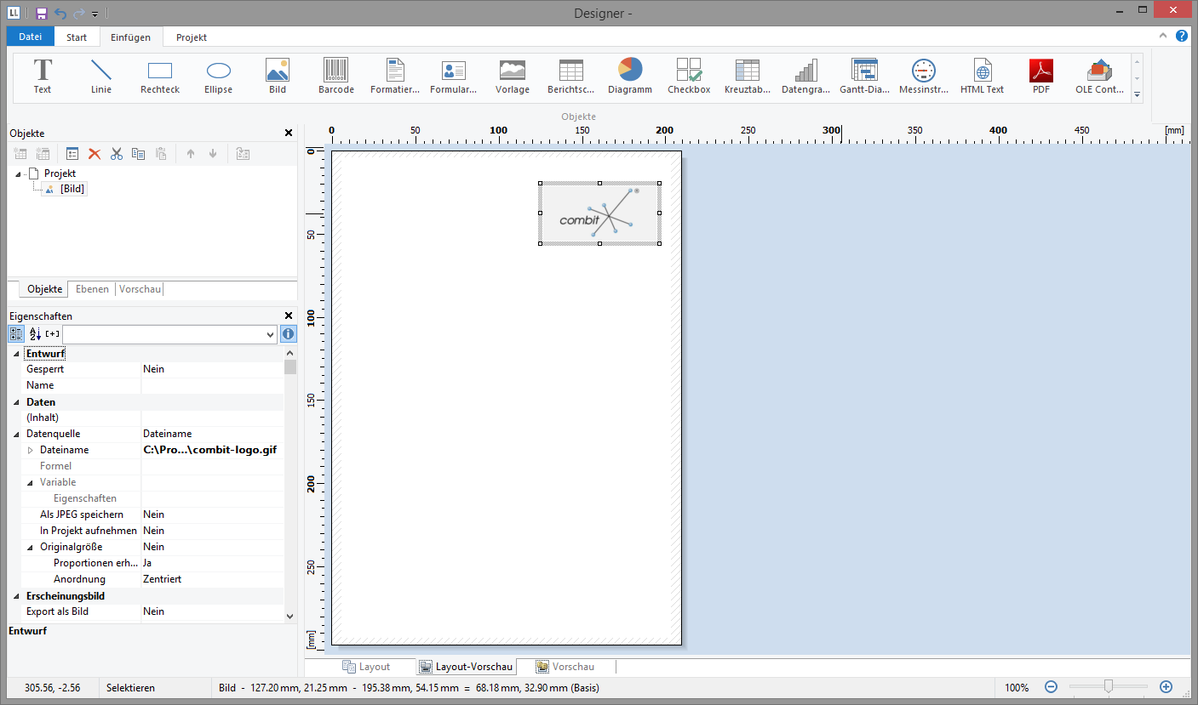Insert a Checkbox object
The width and height of the screenshot is (1198, 705).
coord(688,76)
